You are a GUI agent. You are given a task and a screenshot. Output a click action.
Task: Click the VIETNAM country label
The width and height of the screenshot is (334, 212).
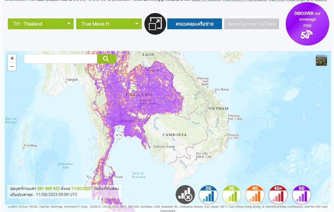pyautogui.click(x=218, y=109)
